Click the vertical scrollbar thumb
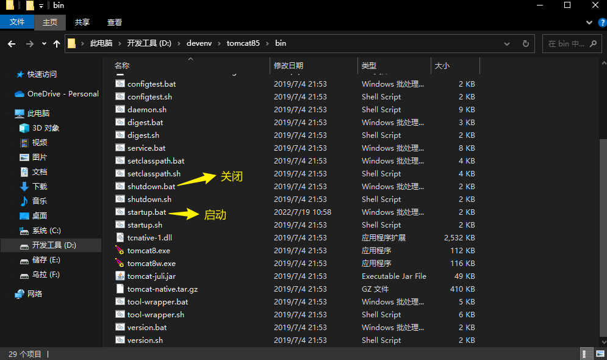 [x=603, y=237]
